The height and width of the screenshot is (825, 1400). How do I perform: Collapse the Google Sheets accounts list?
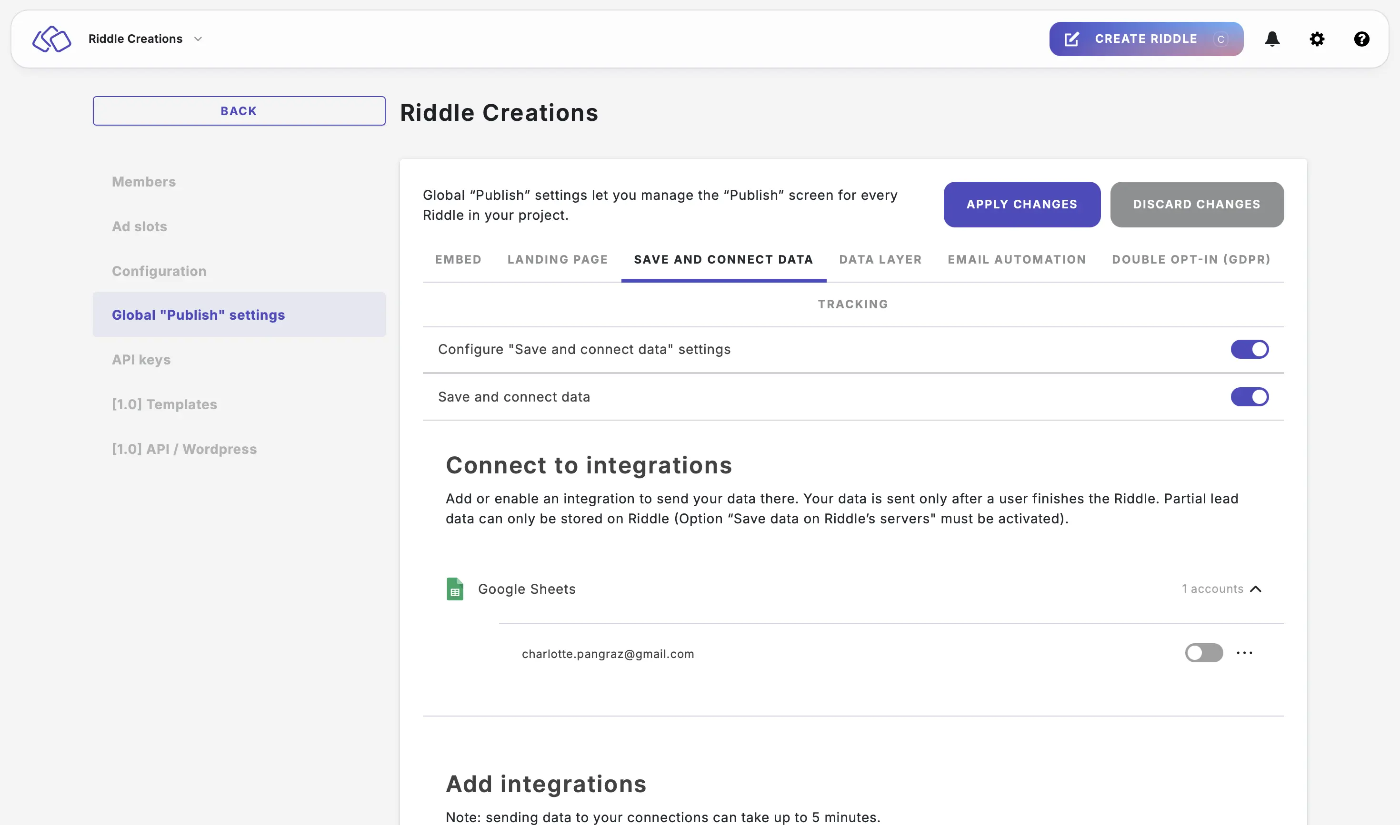click(1255, 589)
